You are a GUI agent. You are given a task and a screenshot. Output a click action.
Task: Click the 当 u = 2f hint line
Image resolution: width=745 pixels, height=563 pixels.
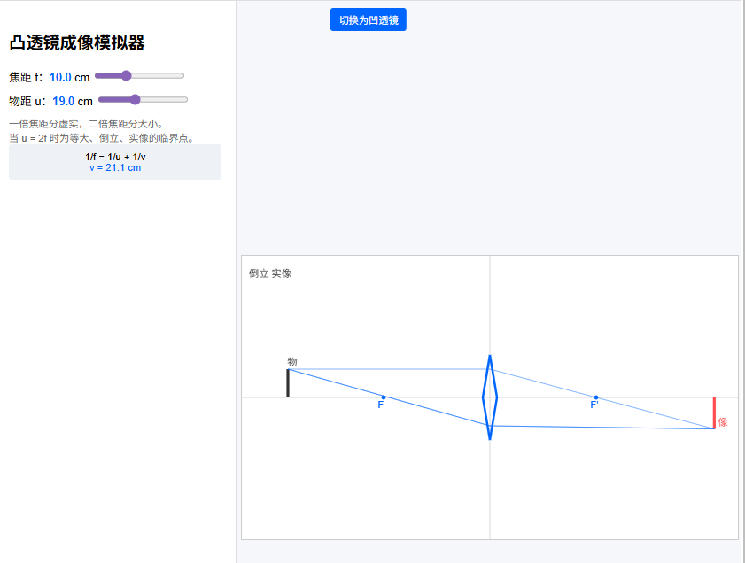click(101, 137)
